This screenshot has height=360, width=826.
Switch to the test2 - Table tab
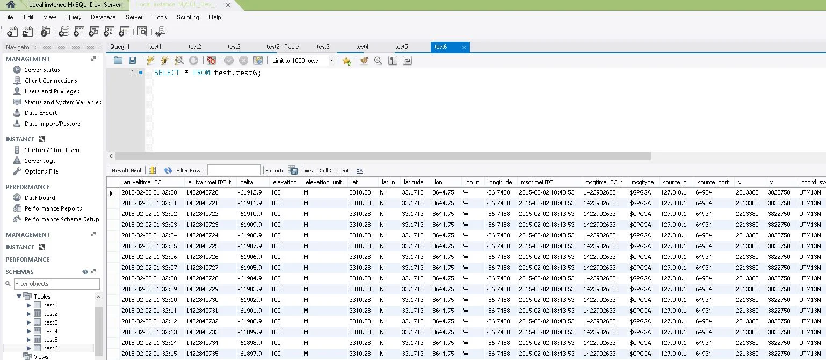(283, 47)
